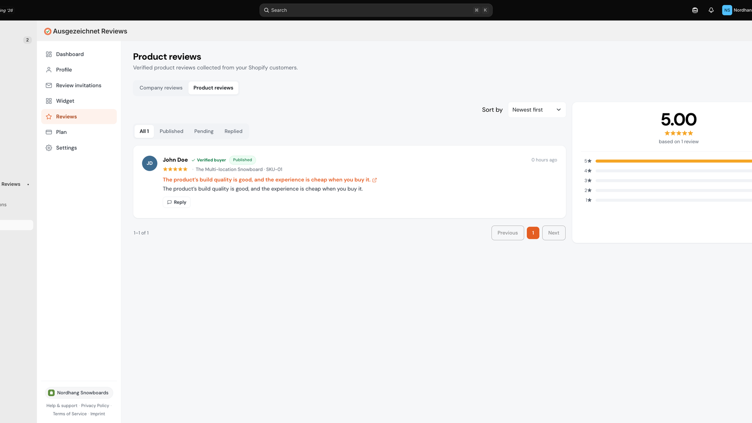Filter reviews by Pending
This screenshot has width=752, height=423.
point(204,131)
